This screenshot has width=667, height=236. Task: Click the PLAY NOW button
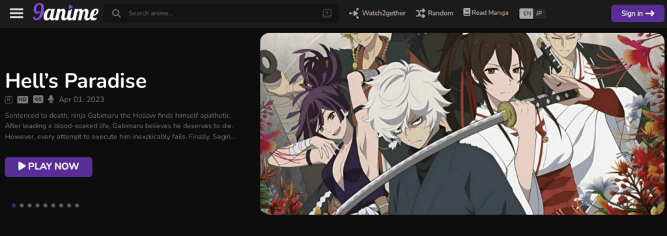click(48, 167)
